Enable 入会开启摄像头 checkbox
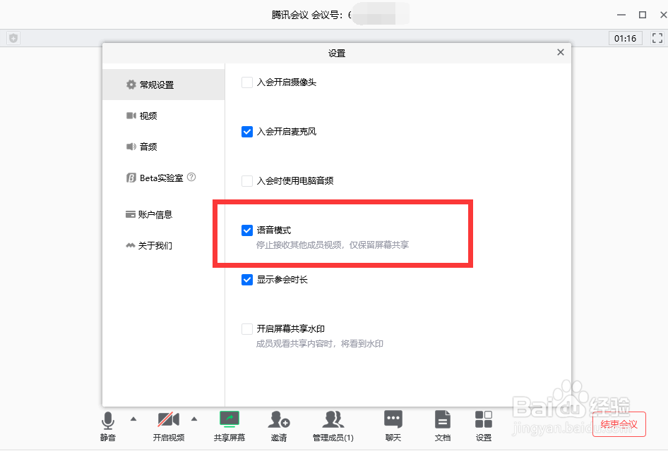 point(247,82)
